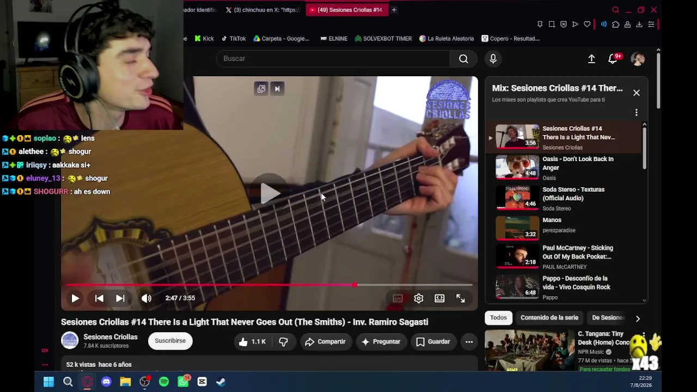The image size is (697, 392).
Task: Open the upload/create icon on YouTube
Action: [591, 59]
